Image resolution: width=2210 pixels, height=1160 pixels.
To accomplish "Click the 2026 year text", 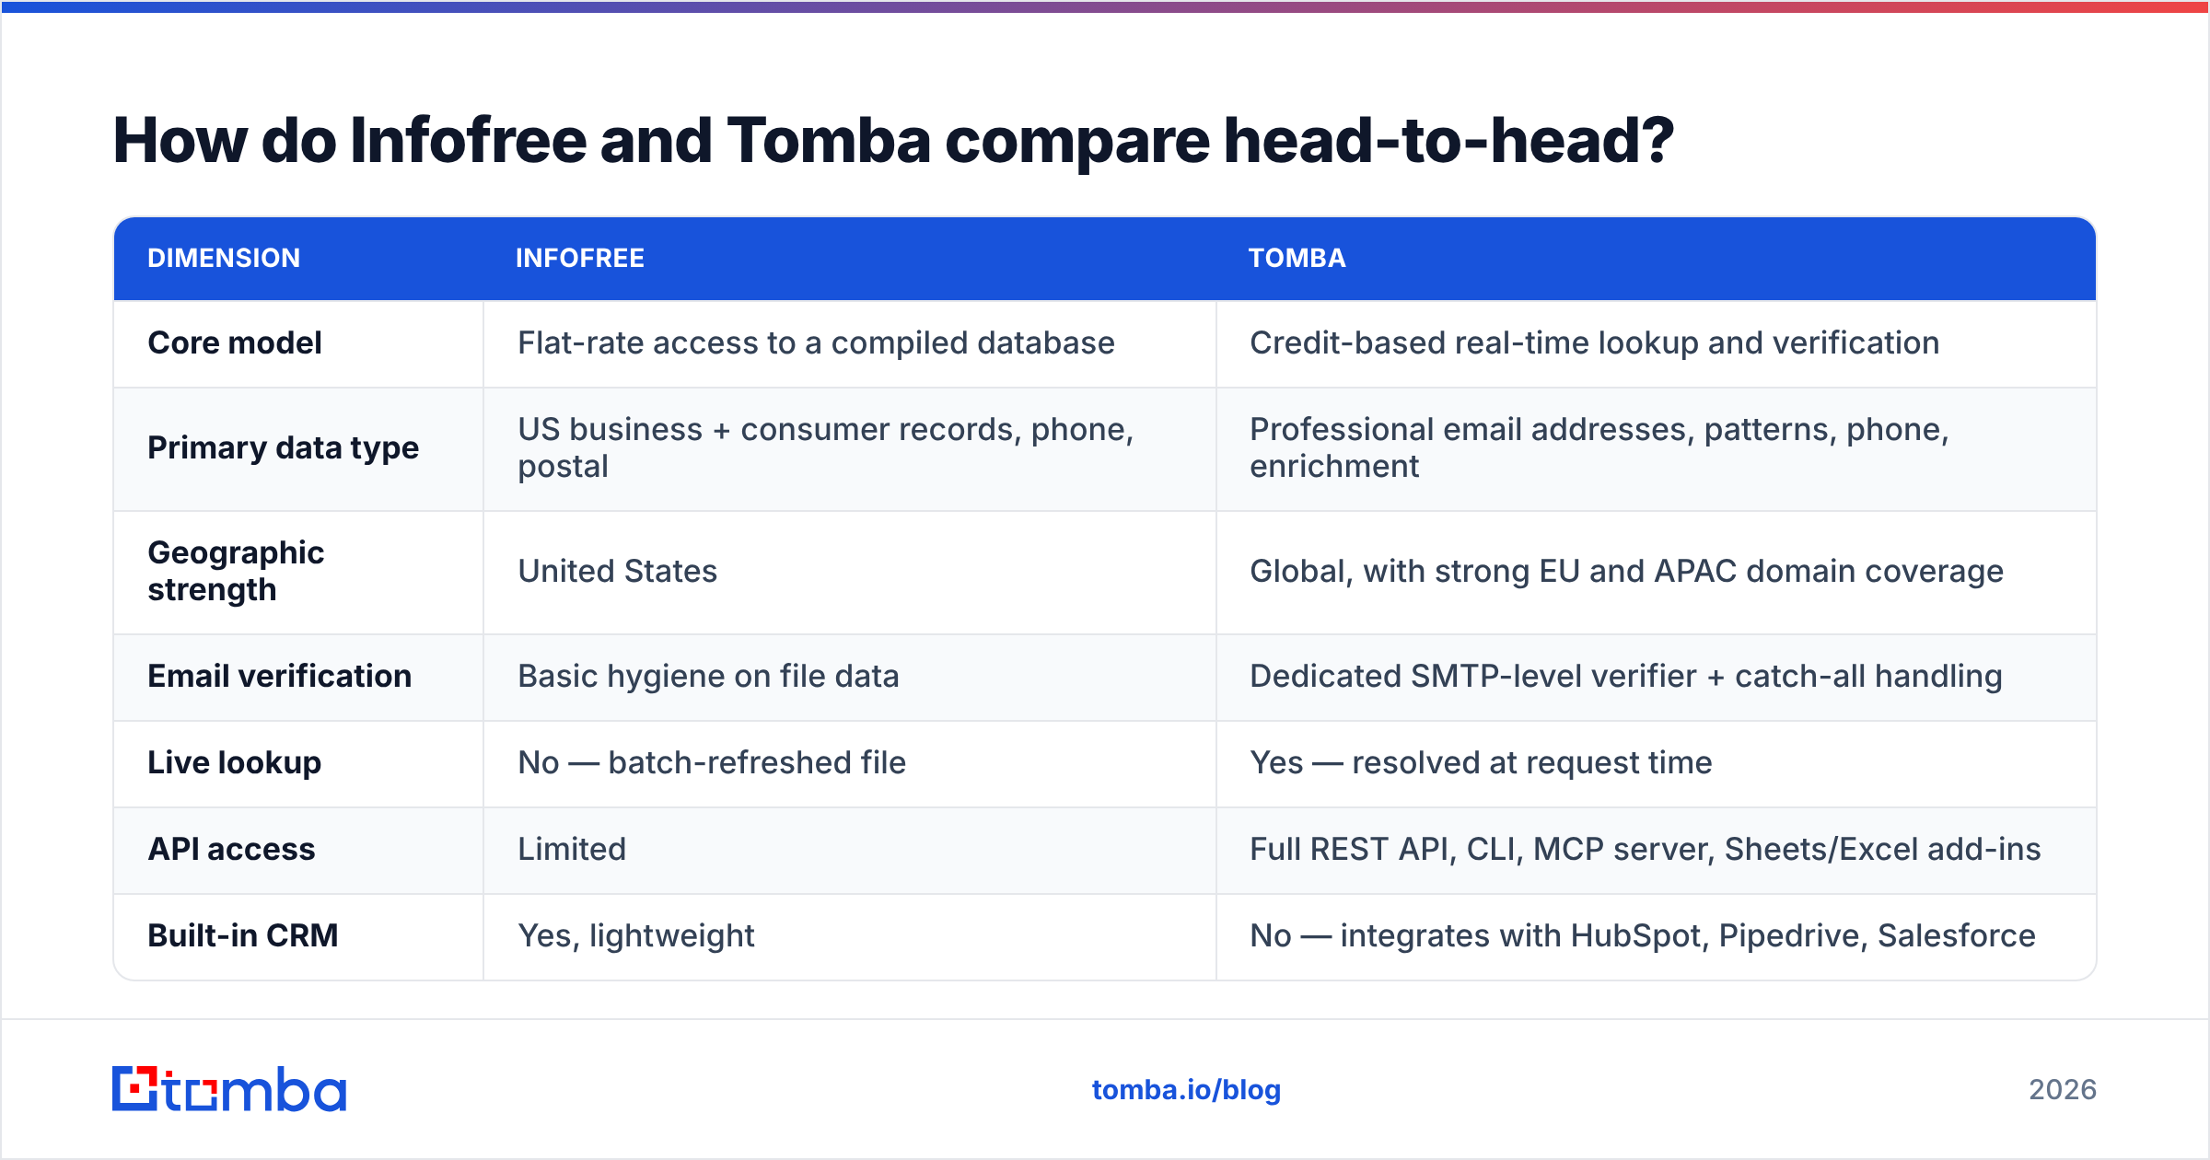I will (2063, 1090).
